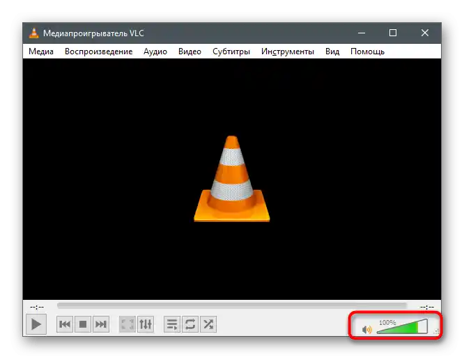
Task: Click the playback seek bar
Action: [x=232, y=305]
